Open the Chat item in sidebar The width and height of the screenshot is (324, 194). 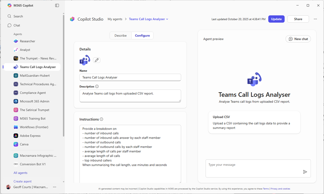click(x=17, y=25)
